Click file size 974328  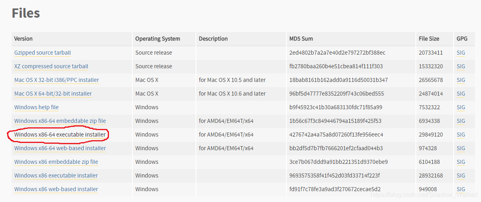click(x=428, y=148)
